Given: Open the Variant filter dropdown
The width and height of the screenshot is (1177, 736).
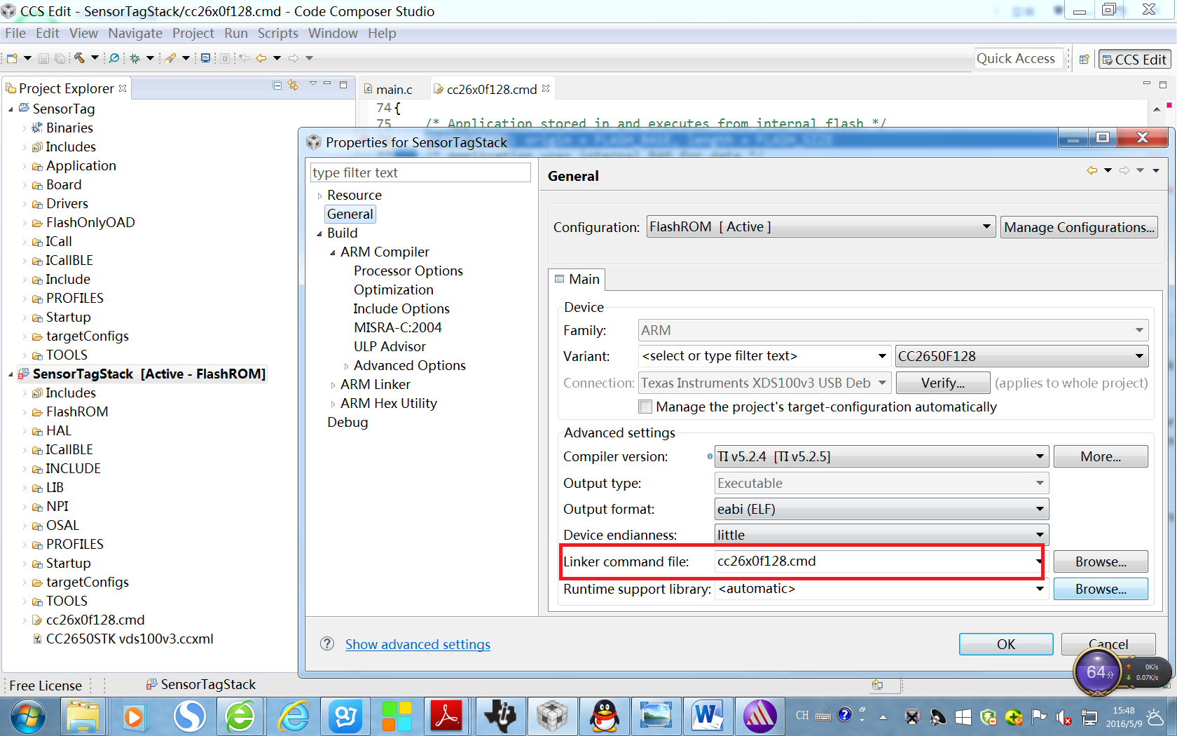Looking at the screenshot, I should pos(882,356).
